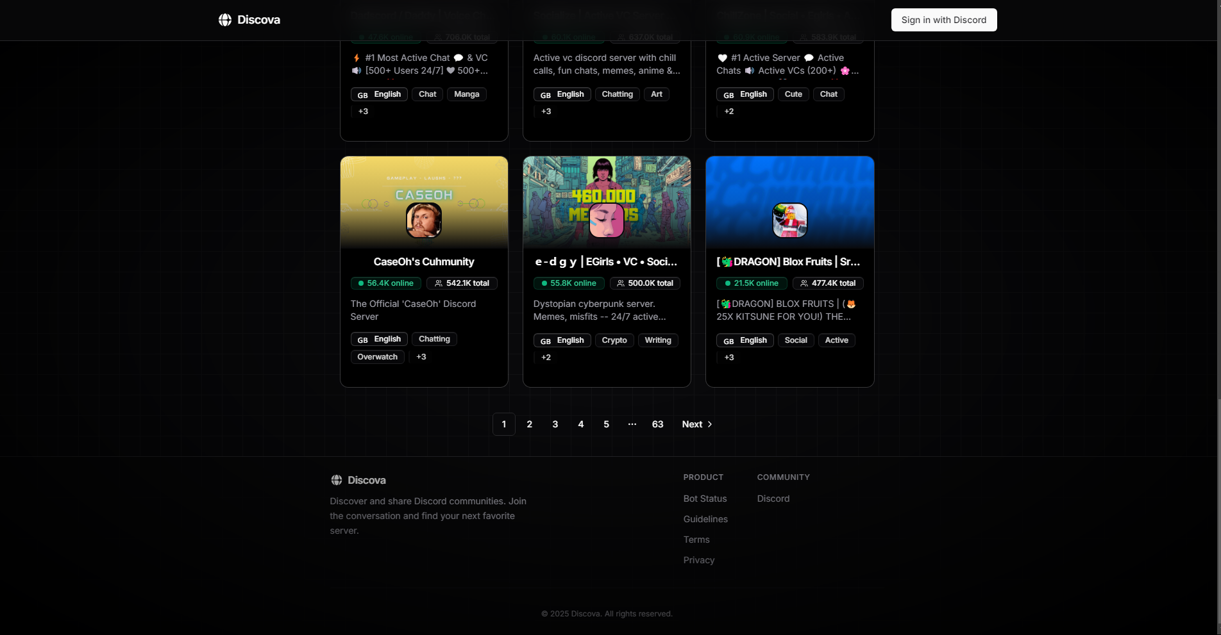Expand +3 tags on CaseOh card
This screenshot has width=1221, height=635.
pos(421,357)
